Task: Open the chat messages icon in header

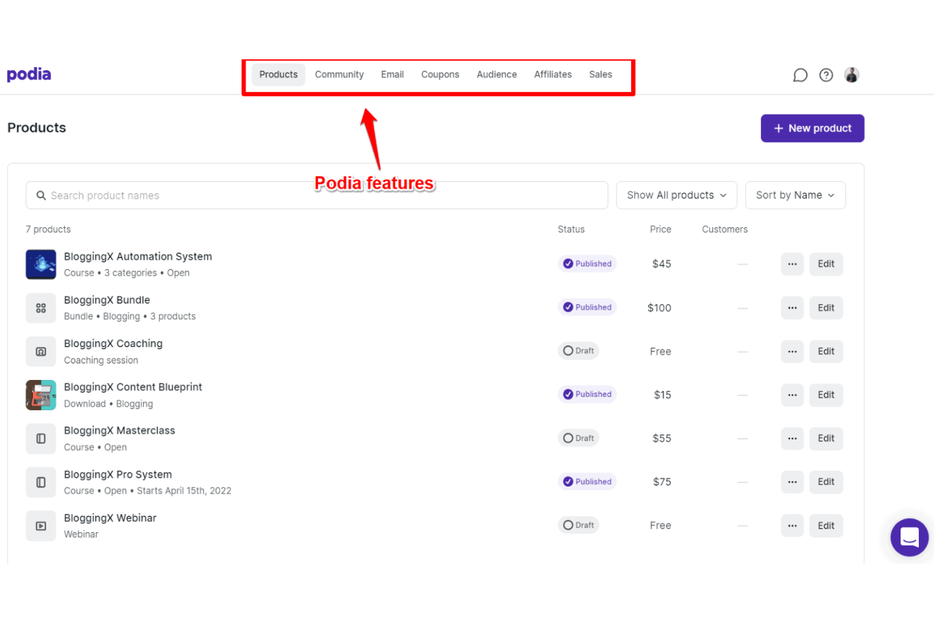Action: click(x=800, y=75)
